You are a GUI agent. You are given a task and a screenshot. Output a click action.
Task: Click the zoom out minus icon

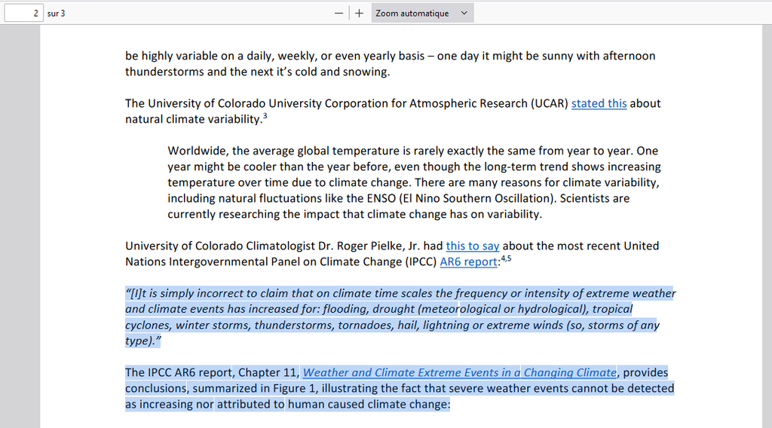pos(339,13)
